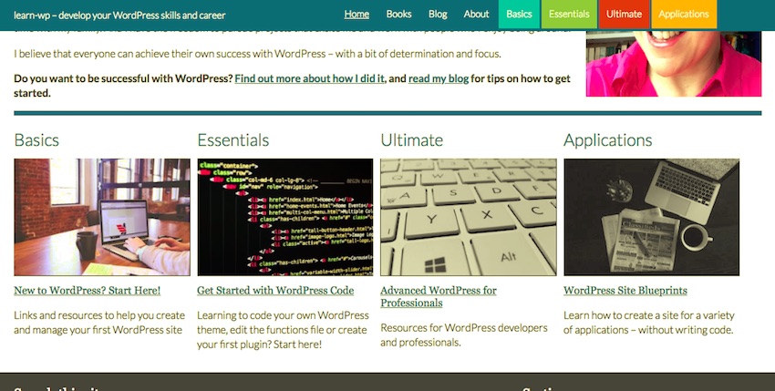Open the Home menu item
This screenshot has height=391, width=775.
[356, 15]
